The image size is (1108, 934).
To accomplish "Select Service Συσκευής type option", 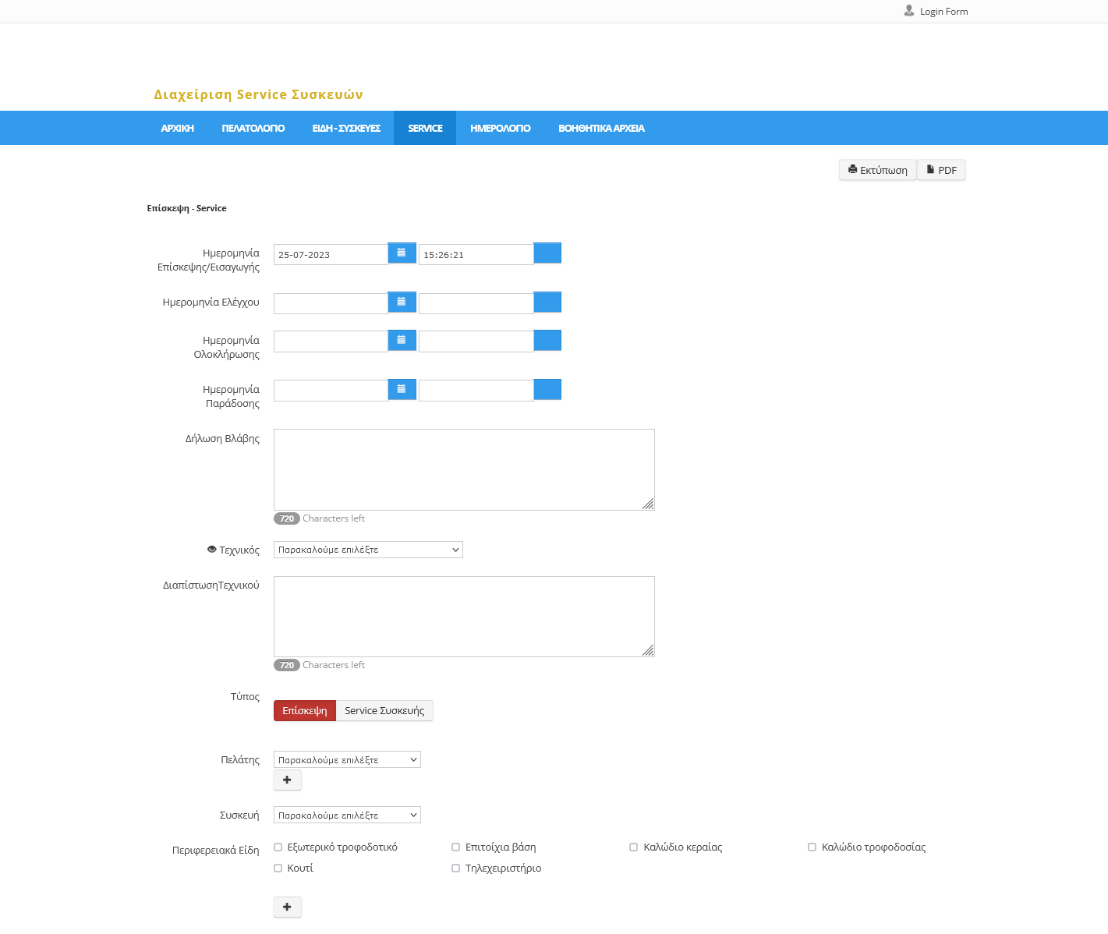I will pos(384,711).
